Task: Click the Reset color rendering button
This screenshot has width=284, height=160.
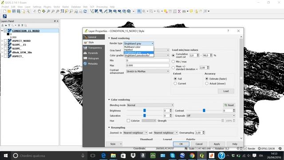Action: click(229, 105)
